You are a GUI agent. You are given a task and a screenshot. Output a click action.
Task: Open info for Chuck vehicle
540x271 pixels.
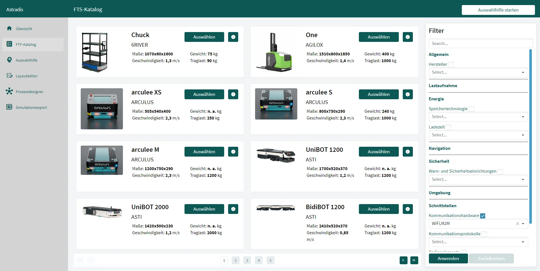233,37
